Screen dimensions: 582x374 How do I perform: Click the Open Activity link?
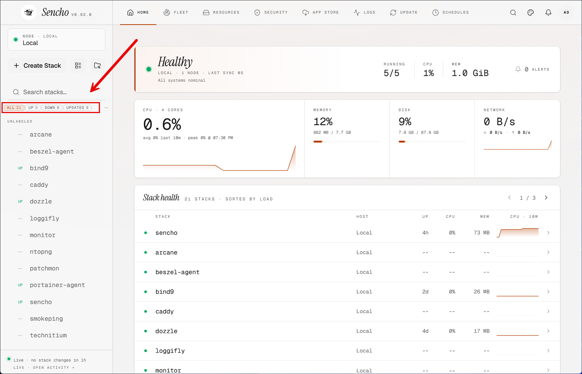[x=53, y=368]
